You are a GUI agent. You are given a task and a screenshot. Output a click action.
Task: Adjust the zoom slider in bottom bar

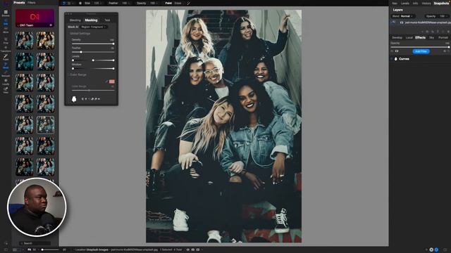[51, 250]
